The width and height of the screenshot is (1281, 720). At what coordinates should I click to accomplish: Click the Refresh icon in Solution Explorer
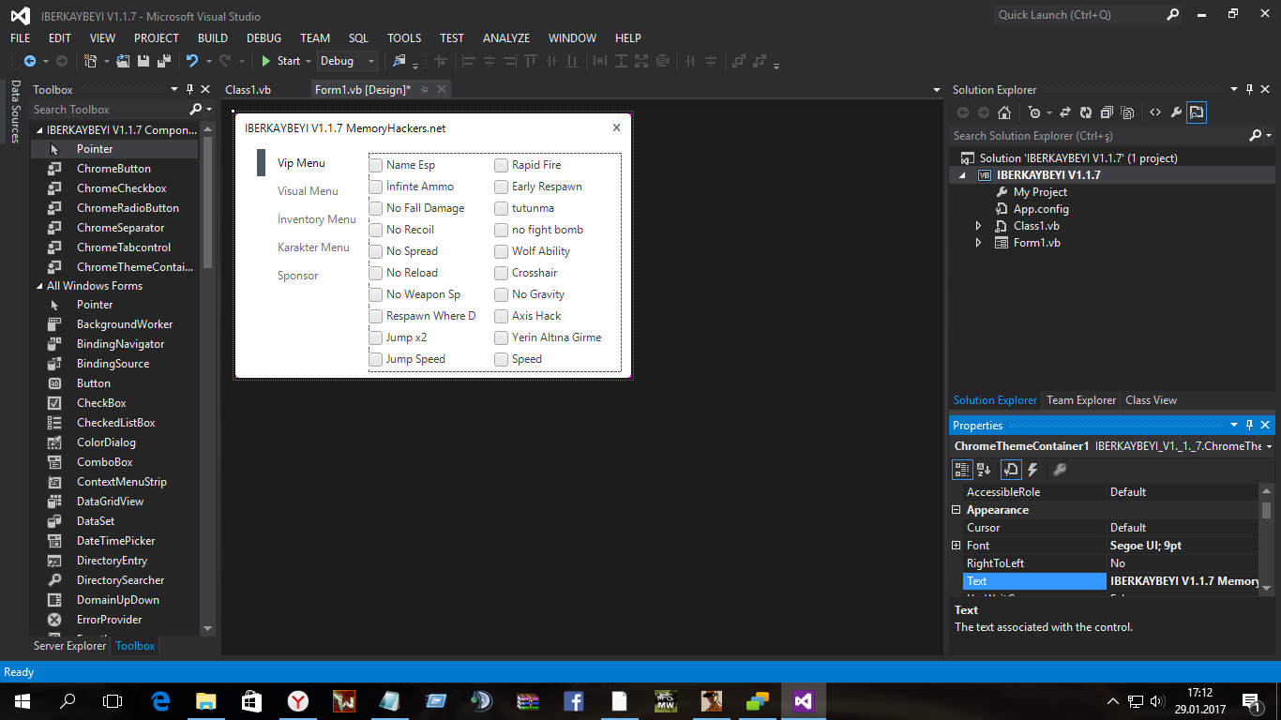[1086, 112]
